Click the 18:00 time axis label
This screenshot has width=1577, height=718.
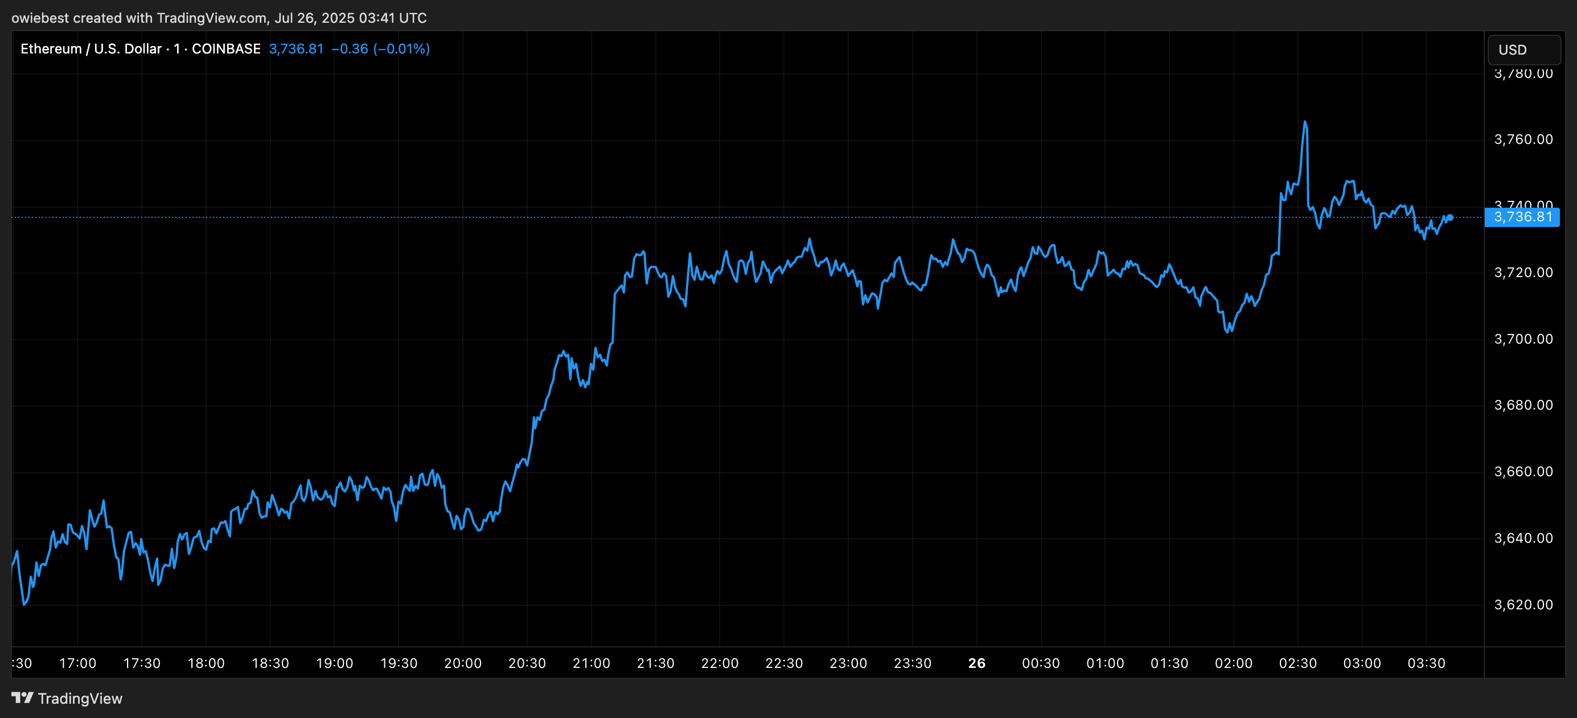[x=206, y=663]
